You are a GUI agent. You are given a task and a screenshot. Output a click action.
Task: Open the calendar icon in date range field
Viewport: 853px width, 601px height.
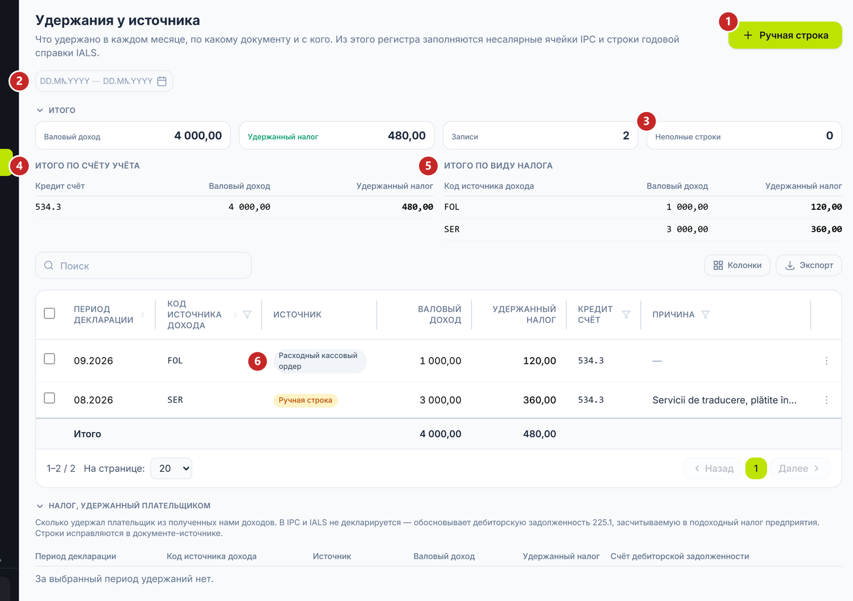click(x=162, y=81)
